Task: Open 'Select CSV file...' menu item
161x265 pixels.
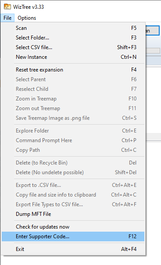Action: (x=73, y=47)
